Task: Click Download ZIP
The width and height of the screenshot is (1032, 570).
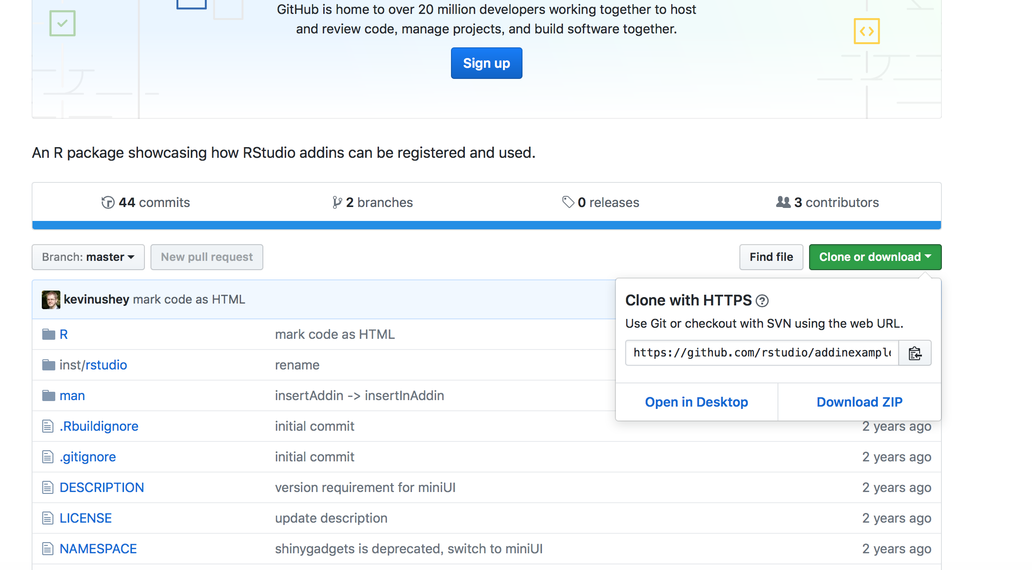Action: tap(860, 402)
